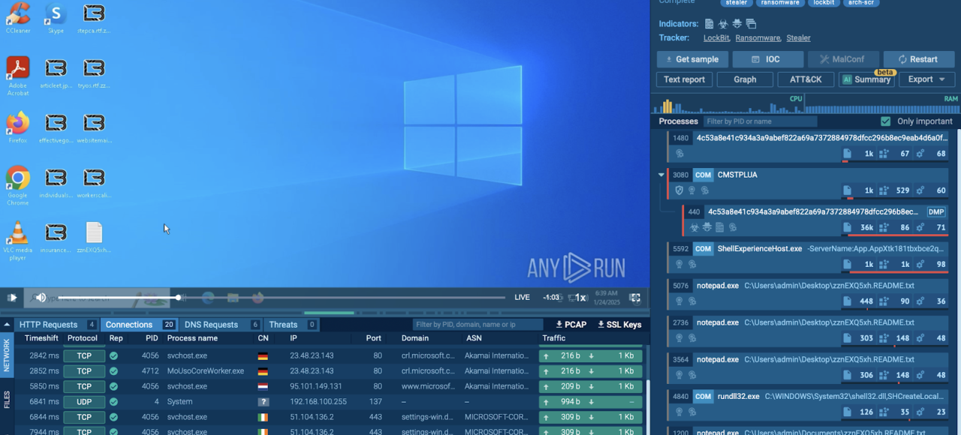Open the CCleaner desktop shortcut
The image size is (961, 435).
click(18, 18)
